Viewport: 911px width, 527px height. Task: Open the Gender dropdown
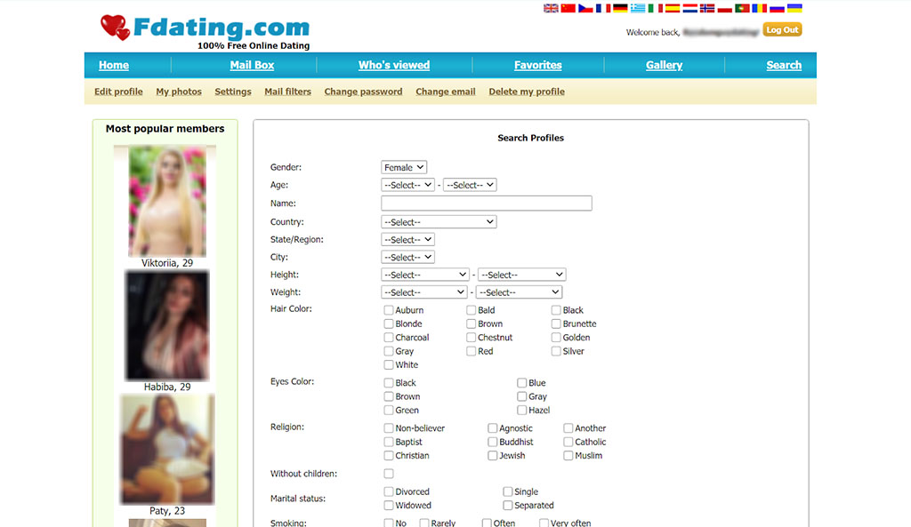click(403, 166)
